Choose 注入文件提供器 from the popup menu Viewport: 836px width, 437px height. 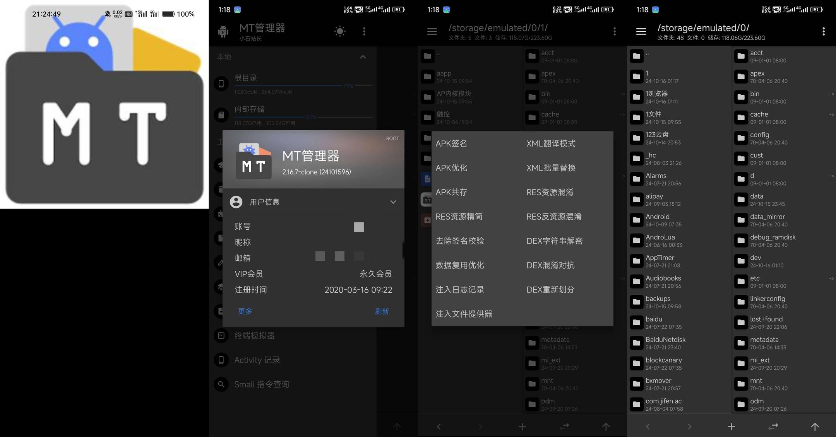464,314
